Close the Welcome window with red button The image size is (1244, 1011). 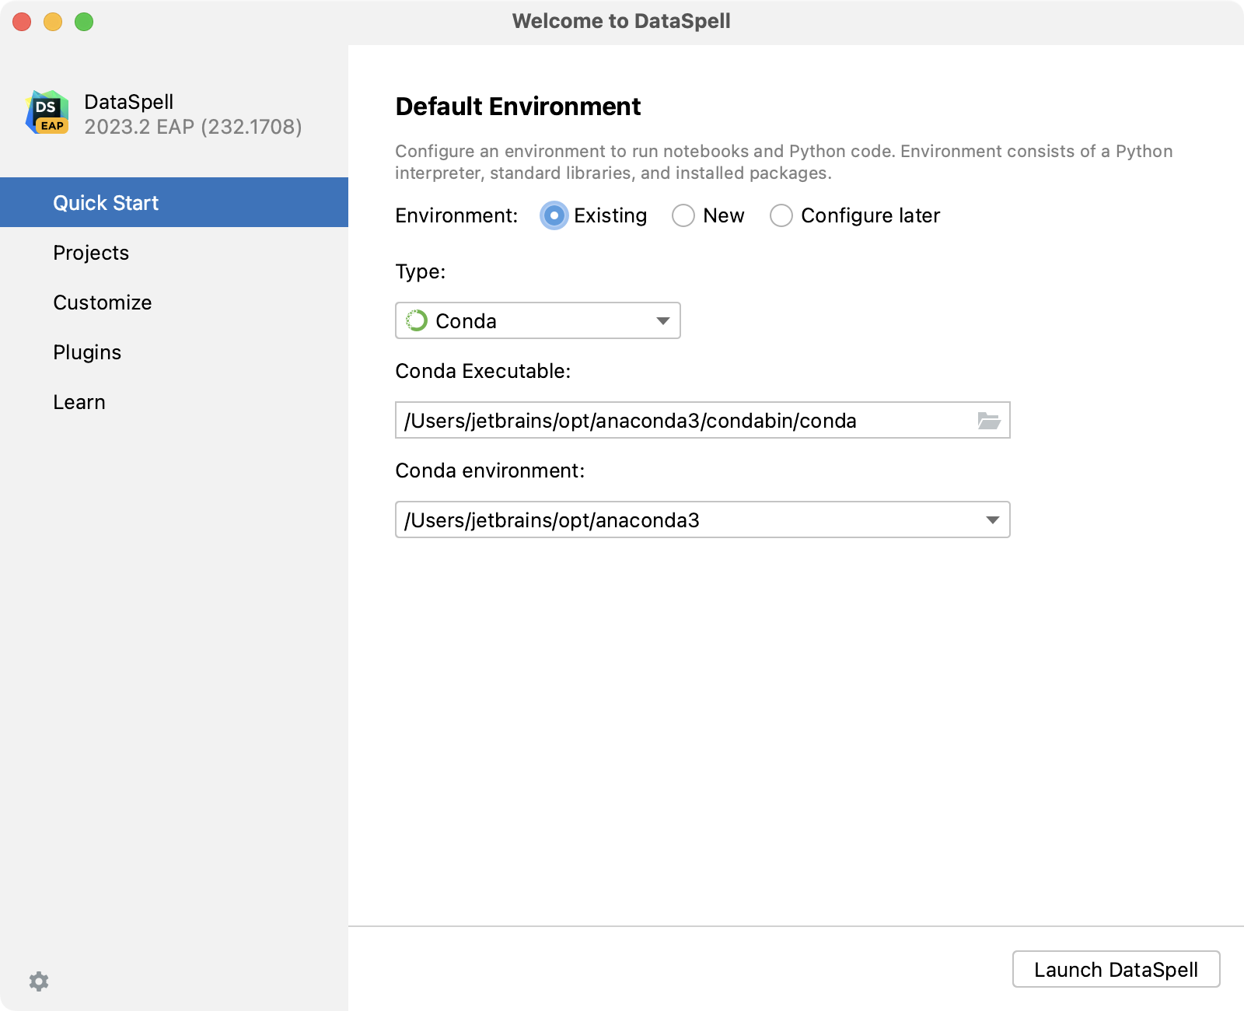22,22
